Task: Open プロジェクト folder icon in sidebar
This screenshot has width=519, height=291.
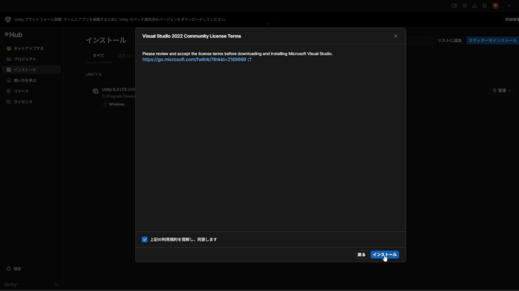Action: pos(9,59)
